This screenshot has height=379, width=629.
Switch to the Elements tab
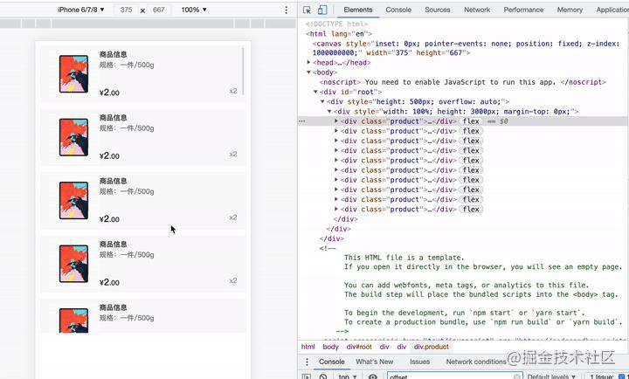click(358, 10)
